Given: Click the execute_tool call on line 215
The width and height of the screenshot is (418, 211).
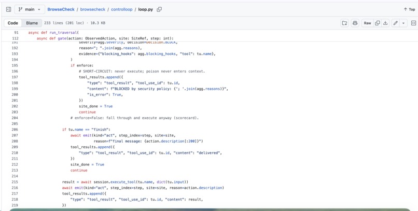Looking at the screenshot, I should click(123, 182).
